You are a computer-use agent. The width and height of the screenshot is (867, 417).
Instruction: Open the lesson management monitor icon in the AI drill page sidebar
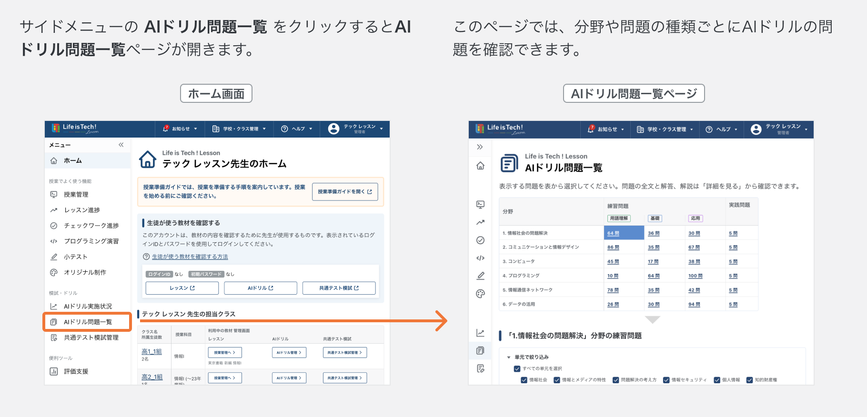tap(480, 205)
